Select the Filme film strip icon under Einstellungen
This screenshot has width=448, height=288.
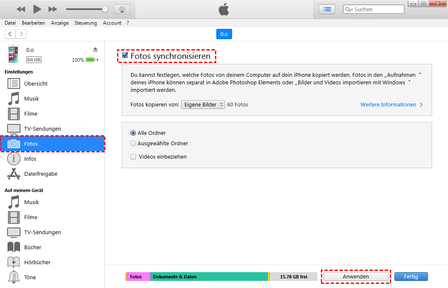tap(14, 114)
